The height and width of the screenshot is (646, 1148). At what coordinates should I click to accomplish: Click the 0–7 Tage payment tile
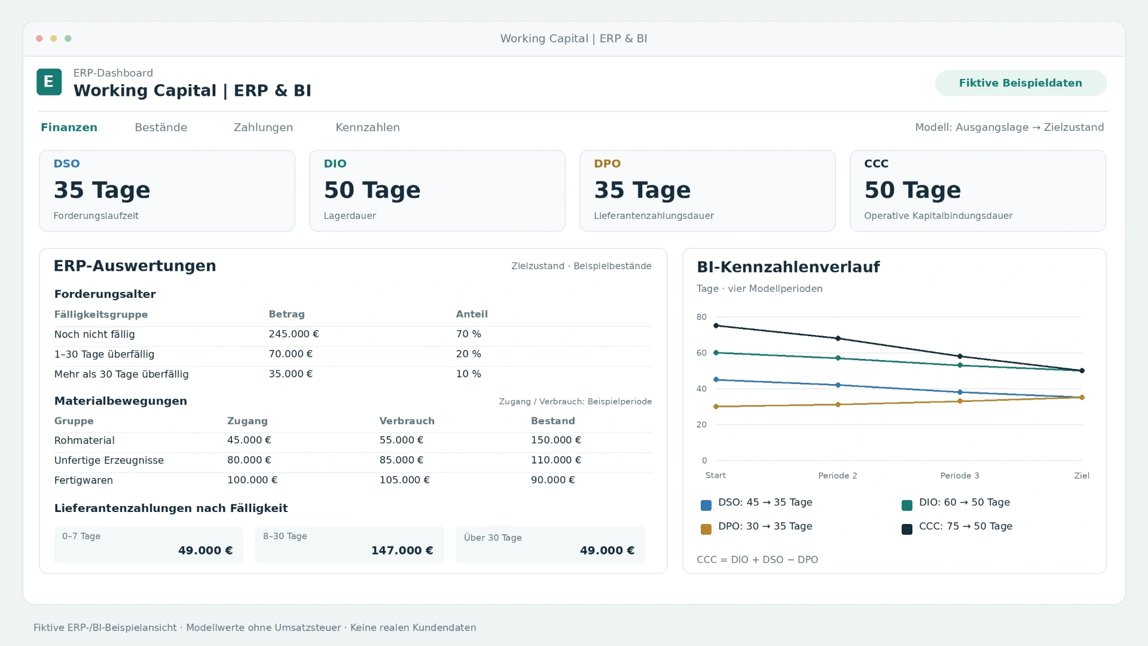tap(149, 545)
